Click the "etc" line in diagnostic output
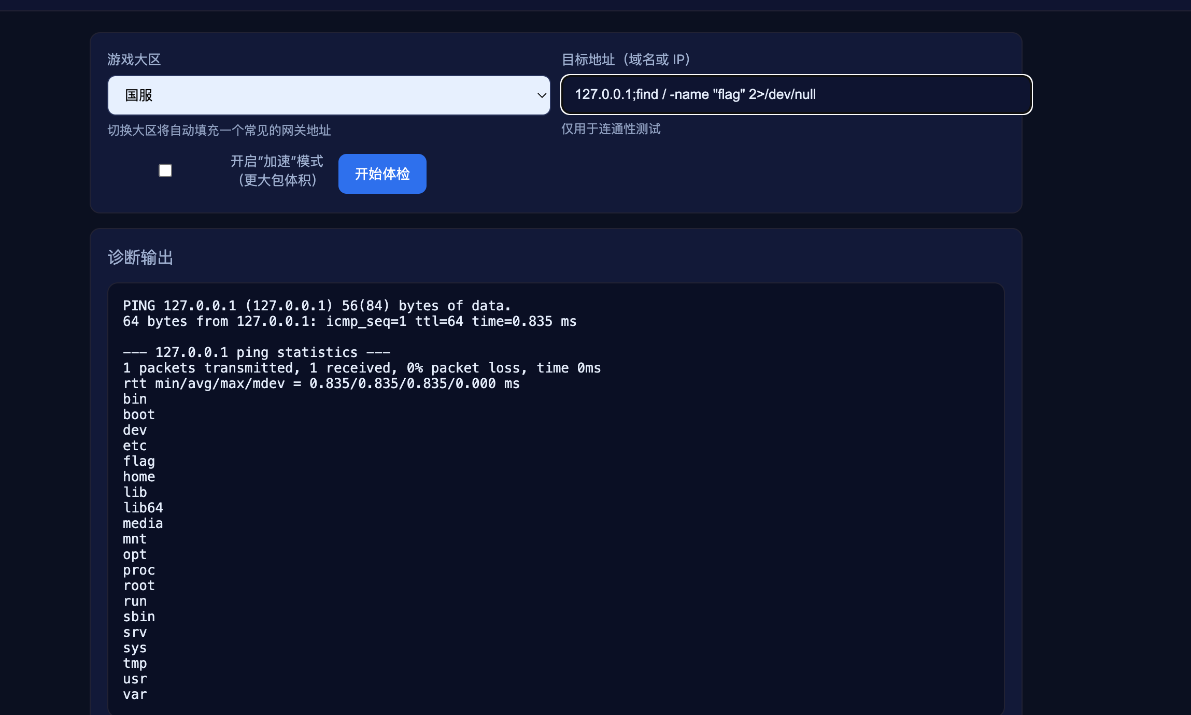Screen dimensions: 1191x715 pyautogui.click(x=135, y=446)
